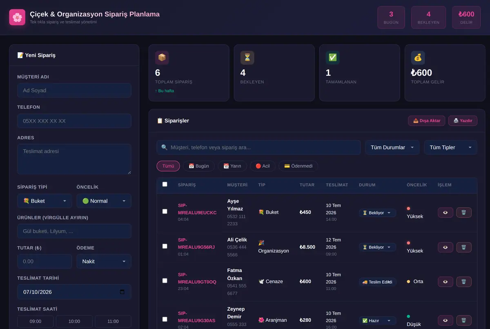Click the checkmark icon on Tamamlanan card

coord(332,58)
